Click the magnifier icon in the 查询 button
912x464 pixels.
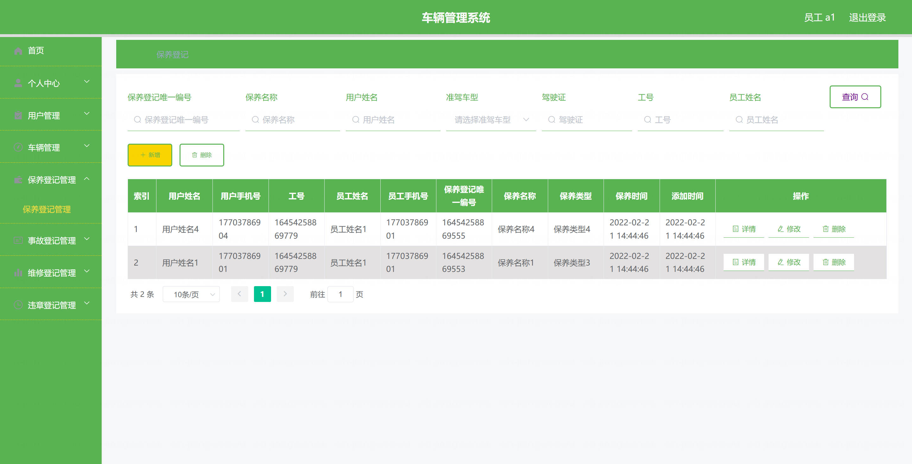865,97
